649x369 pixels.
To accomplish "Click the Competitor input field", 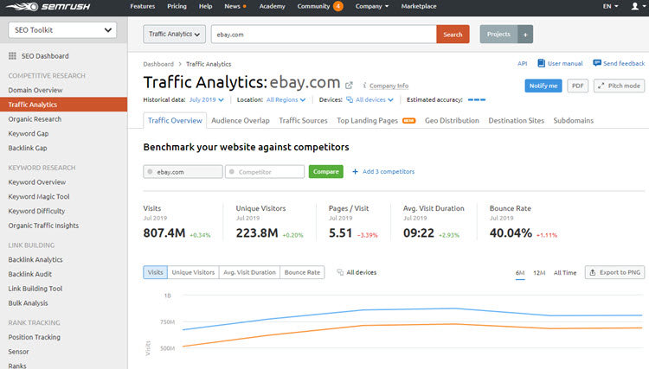I will (x=265, y=172).
